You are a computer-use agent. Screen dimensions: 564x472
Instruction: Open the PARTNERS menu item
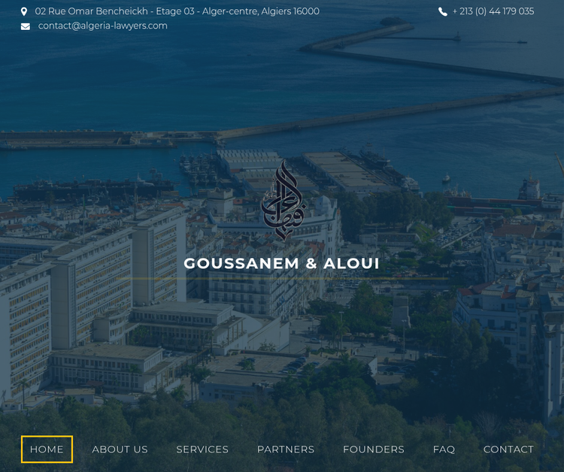click(286, 449)
